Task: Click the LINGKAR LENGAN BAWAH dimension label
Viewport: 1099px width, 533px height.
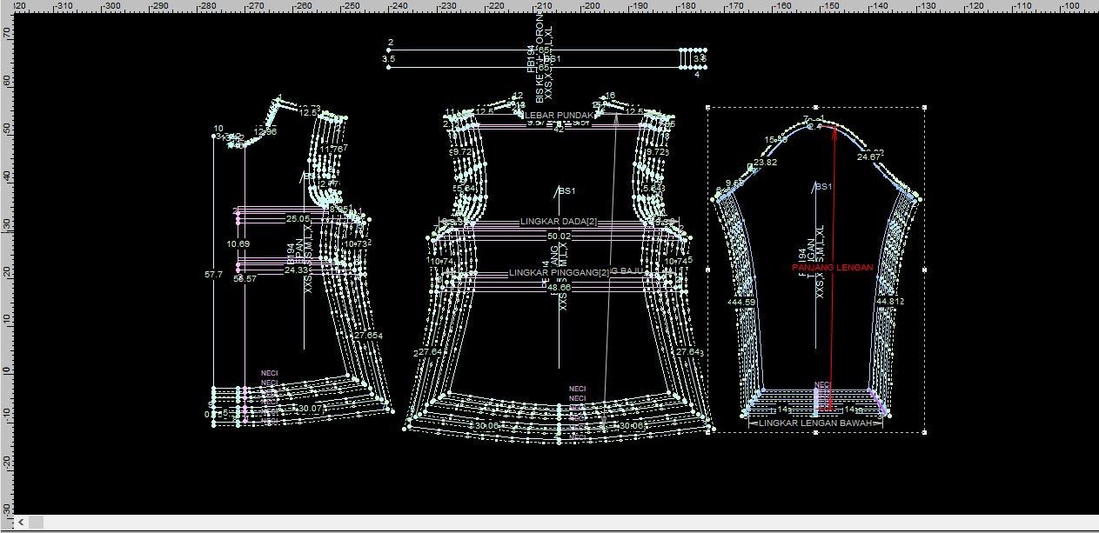Action: coord(814,423)
